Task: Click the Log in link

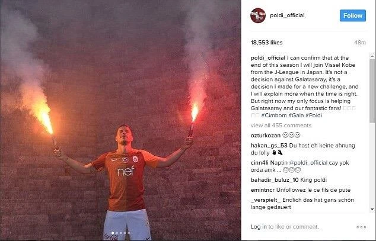Action: (x=259, y=227)
